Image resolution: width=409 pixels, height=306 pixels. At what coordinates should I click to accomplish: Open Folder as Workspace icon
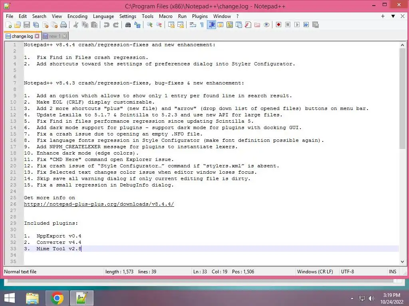pyautogui.click(x=257, y=25)
